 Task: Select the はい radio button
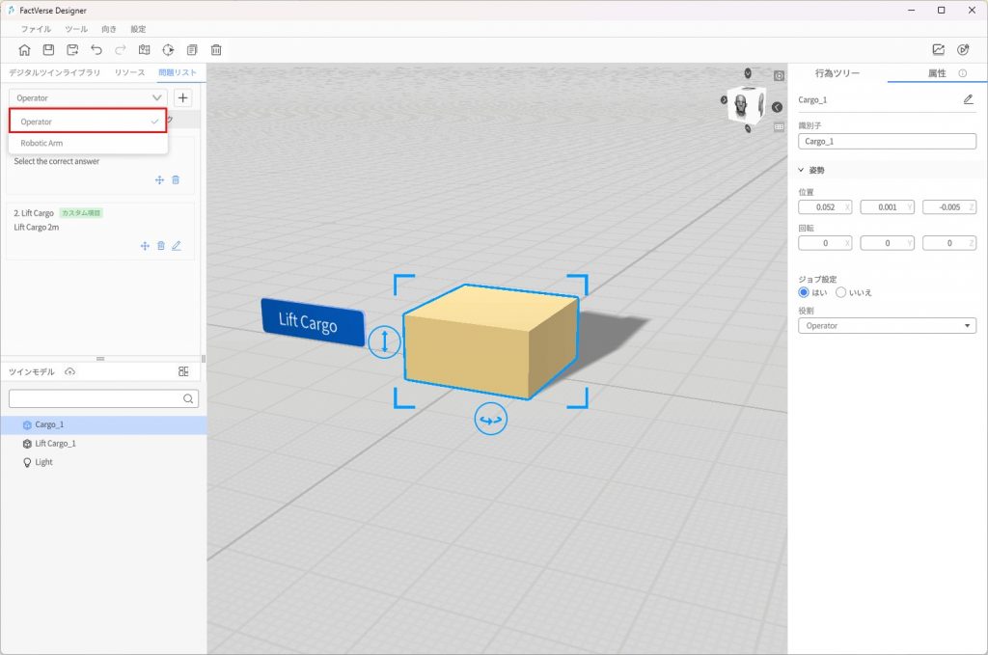(804, 292)
